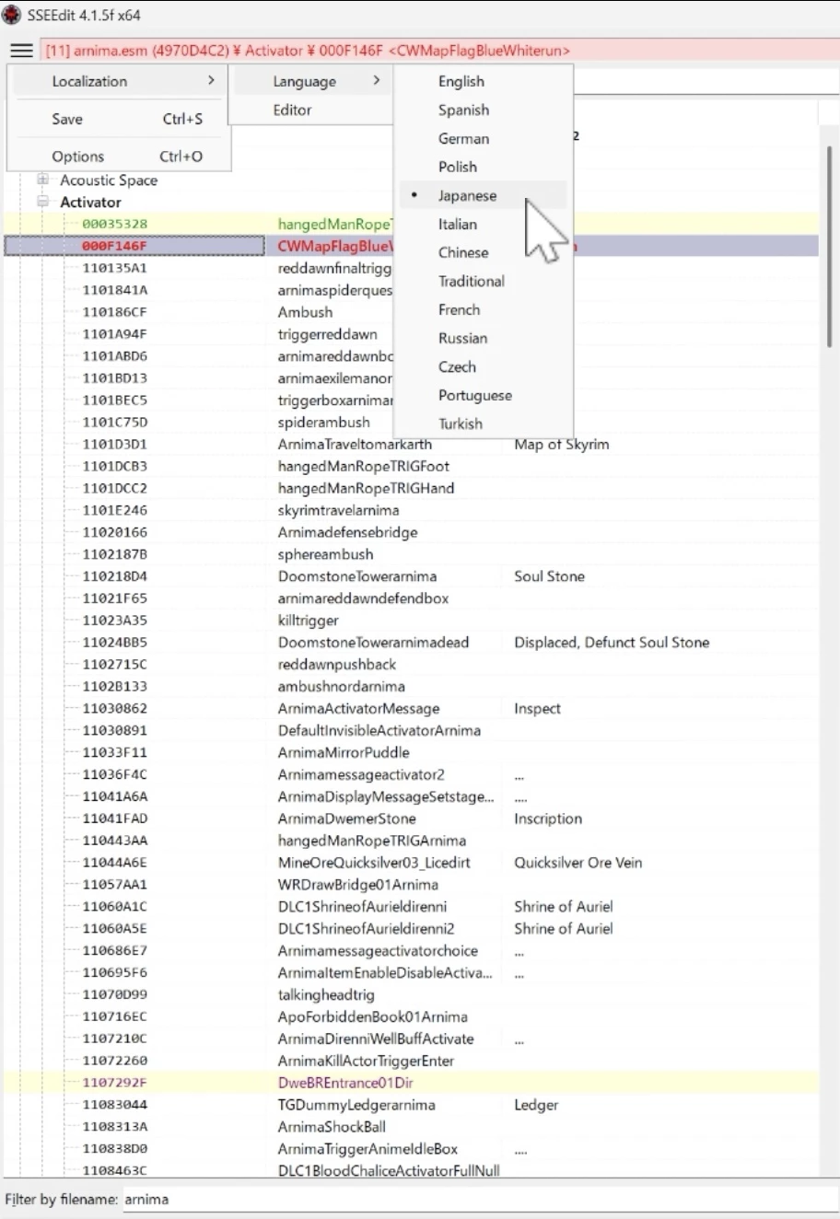Select French language option

(483, 309)
